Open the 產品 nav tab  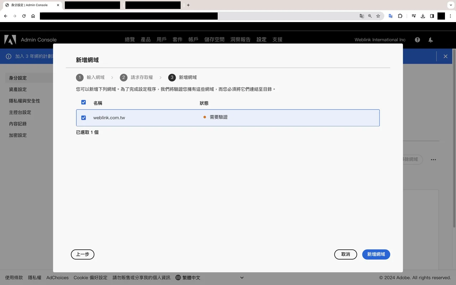146,40
